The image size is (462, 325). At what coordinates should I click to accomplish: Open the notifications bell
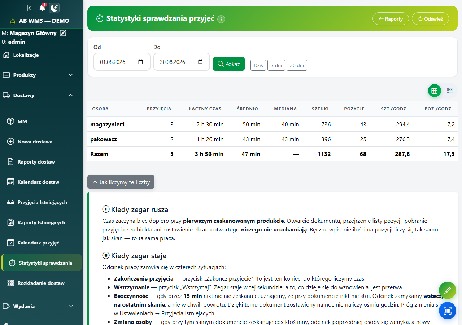(43, 8)
